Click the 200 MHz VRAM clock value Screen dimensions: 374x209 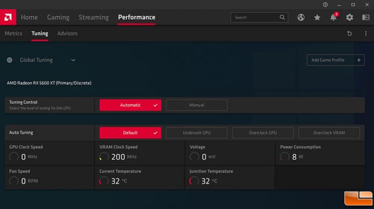124,157
